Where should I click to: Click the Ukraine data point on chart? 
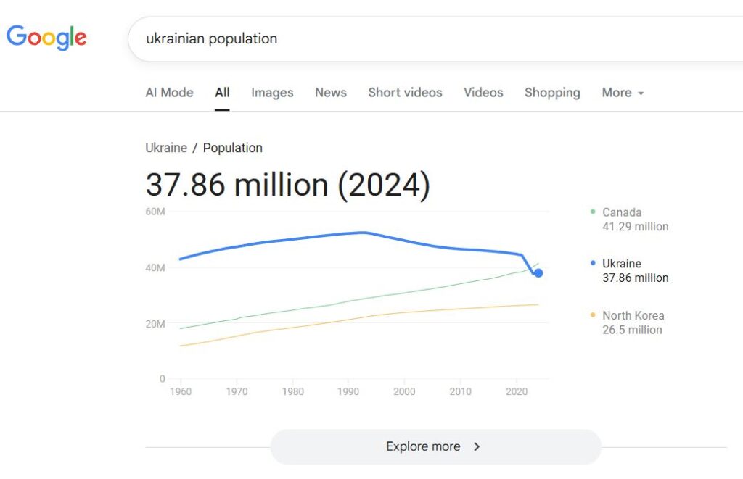coord(538,273)
